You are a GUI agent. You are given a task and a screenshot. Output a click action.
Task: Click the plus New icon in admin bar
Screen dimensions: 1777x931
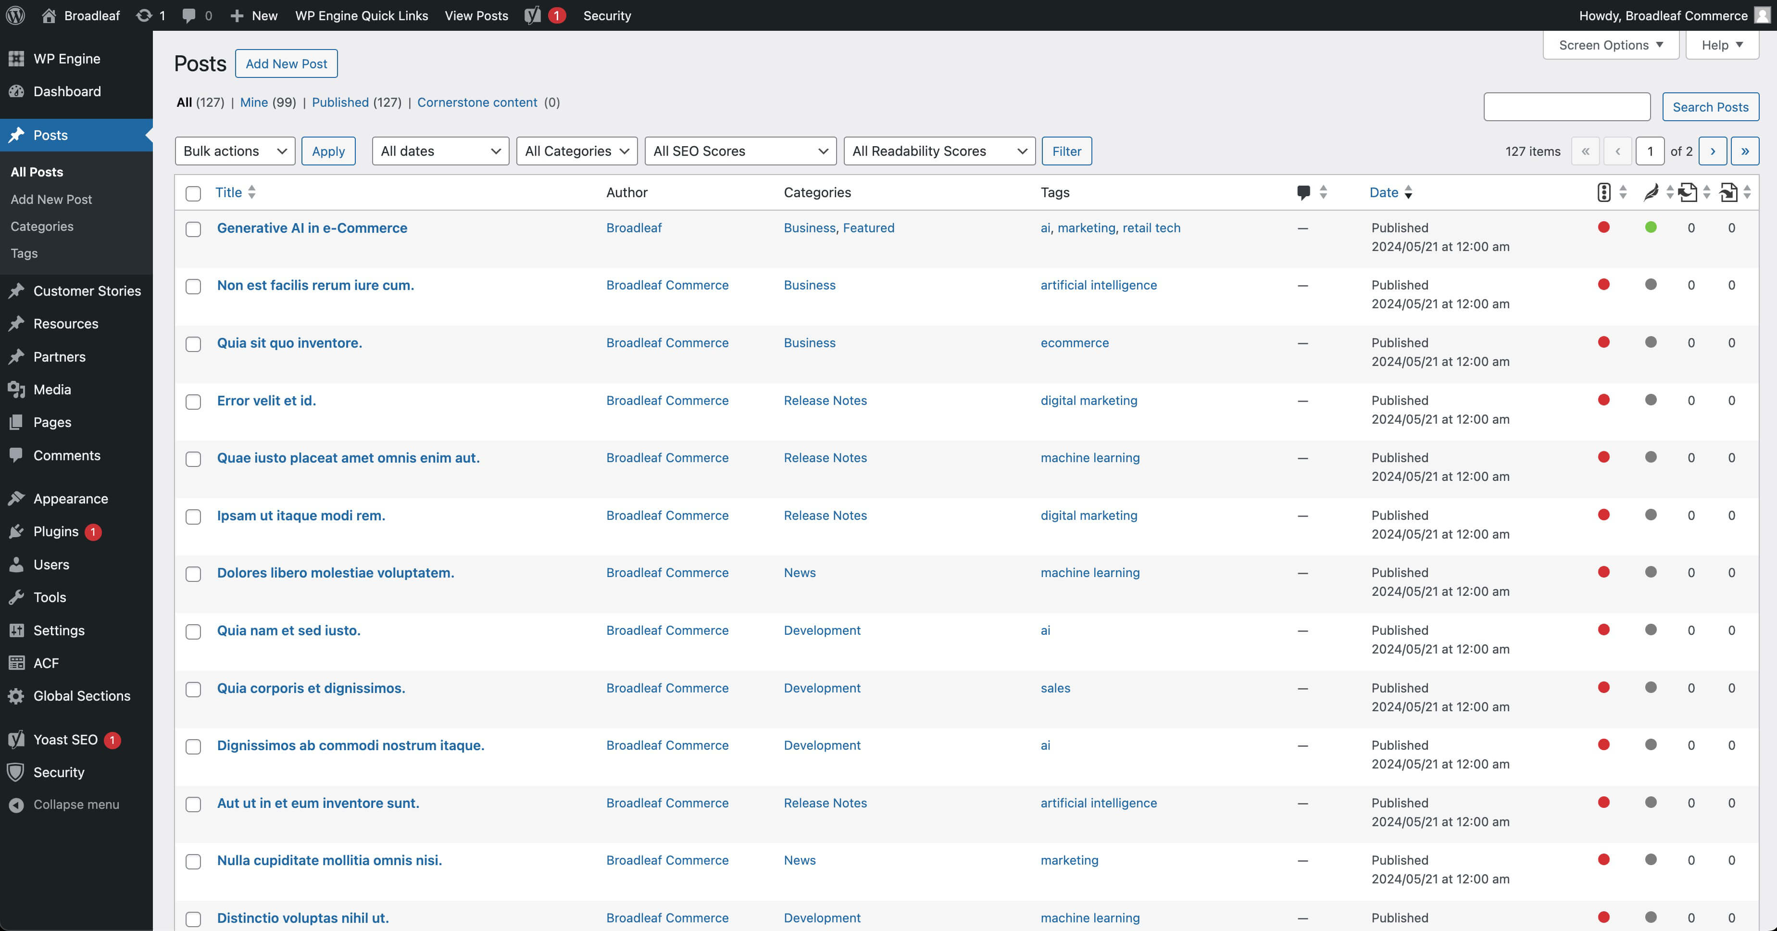(x=237, y=15)
